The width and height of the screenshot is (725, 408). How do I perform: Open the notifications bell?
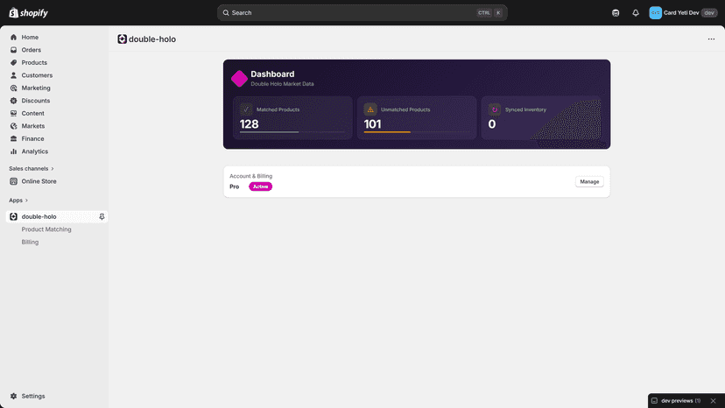click(x=636, y=13)
